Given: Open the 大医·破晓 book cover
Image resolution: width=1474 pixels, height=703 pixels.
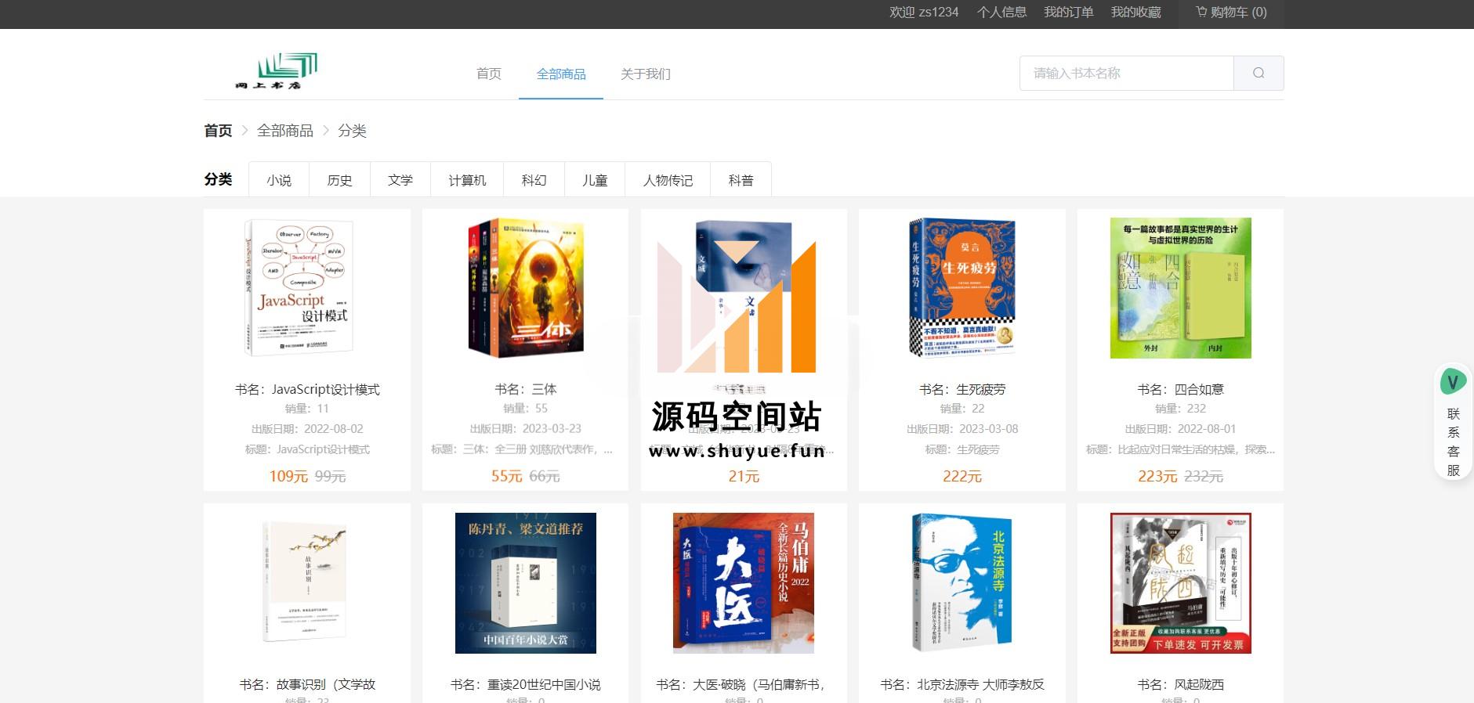Looking at the screenshot, I should (x=744, y=583).
